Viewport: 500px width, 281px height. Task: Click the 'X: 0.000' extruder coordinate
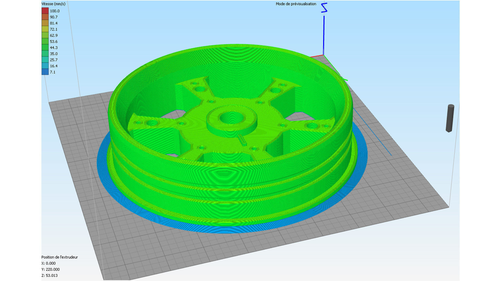48,263
